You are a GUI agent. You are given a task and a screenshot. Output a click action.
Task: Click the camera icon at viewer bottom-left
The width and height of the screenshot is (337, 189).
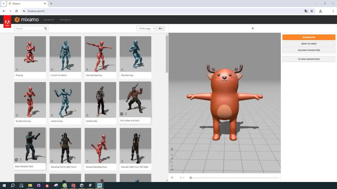click(172, 169)
